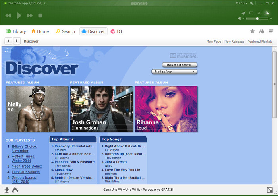Viewport: 278px width, 196px height.
Task: Open the Featured Playlists link
Action: pos(260,41)
